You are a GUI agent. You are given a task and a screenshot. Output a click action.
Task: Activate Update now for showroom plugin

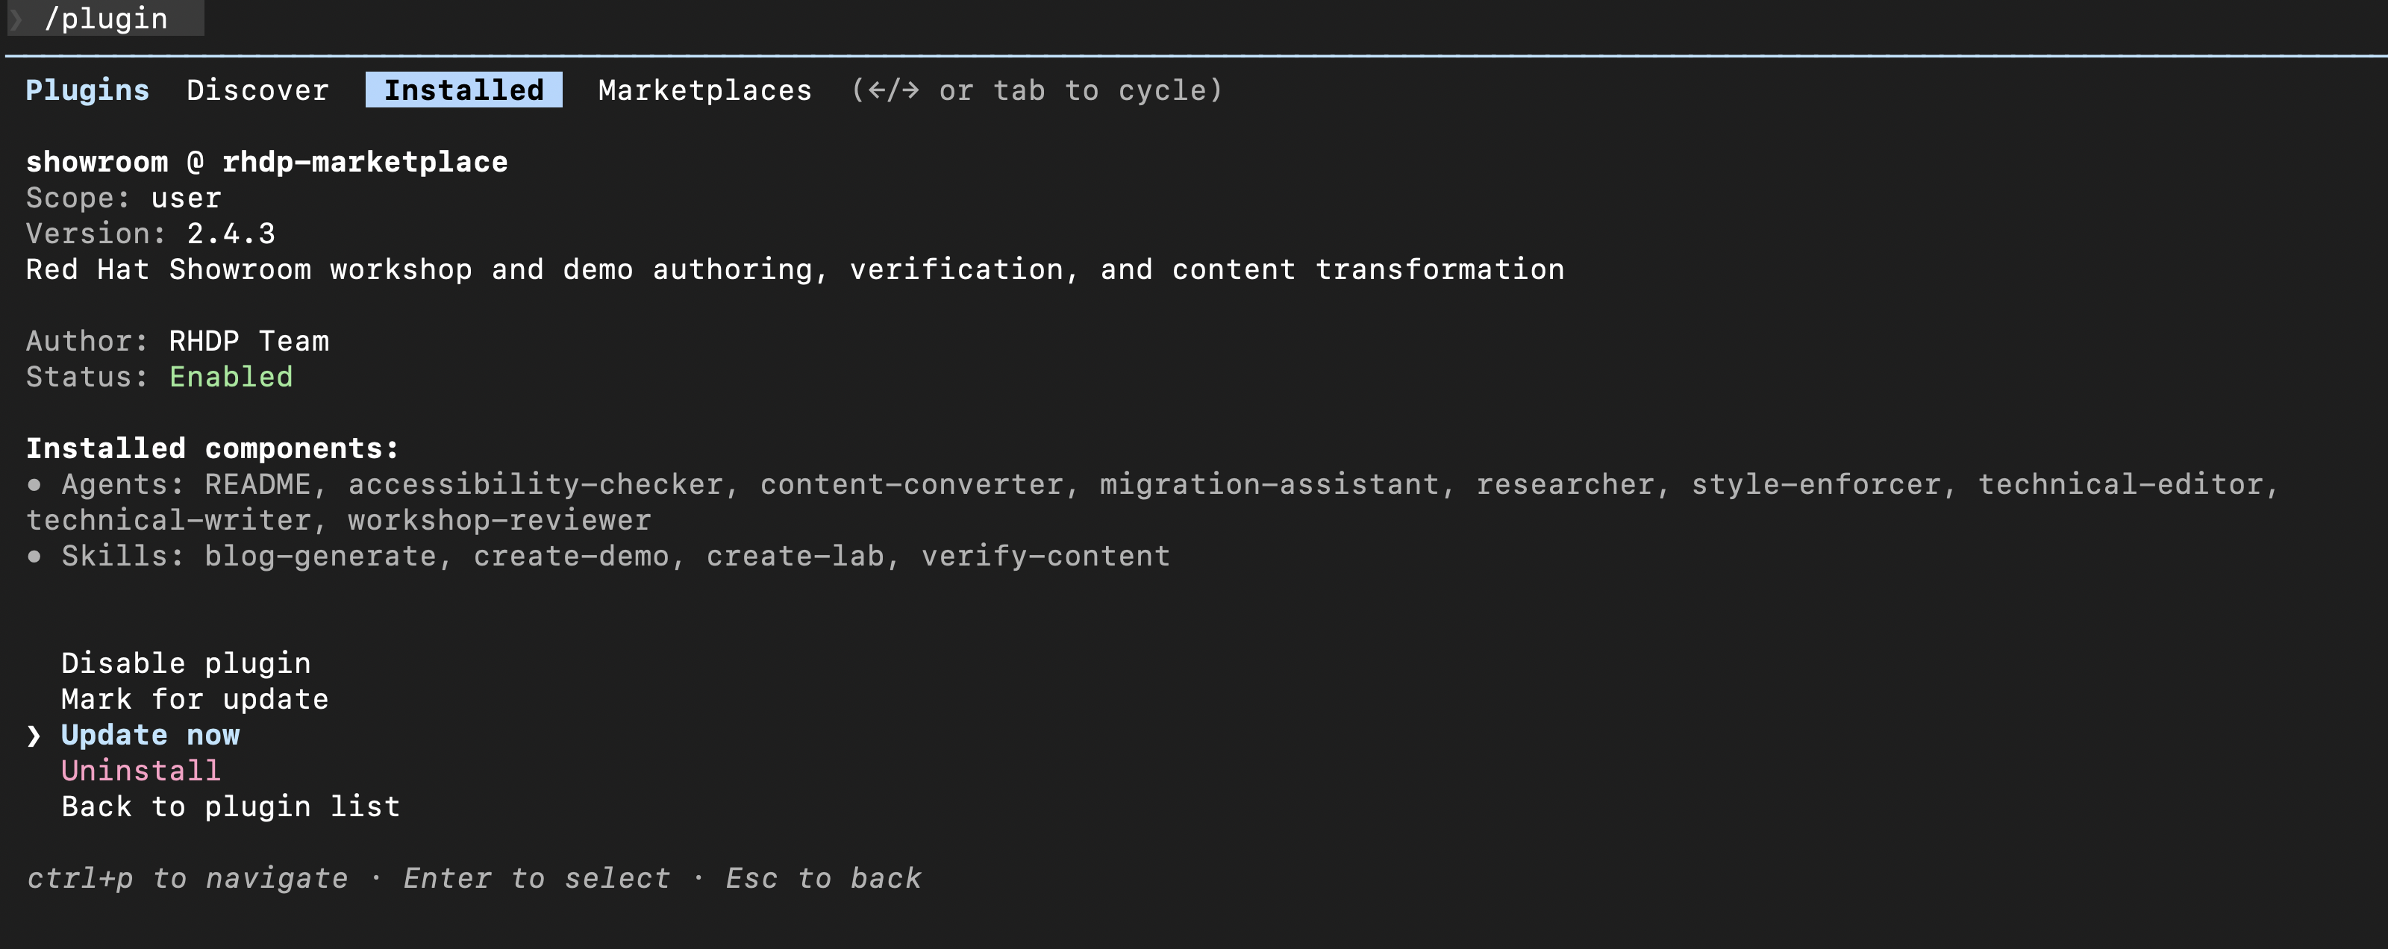click(149, 734)
